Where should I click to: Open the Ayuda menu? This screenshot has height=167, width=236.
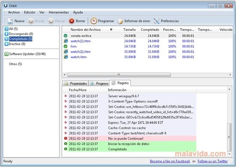[78, 12]
